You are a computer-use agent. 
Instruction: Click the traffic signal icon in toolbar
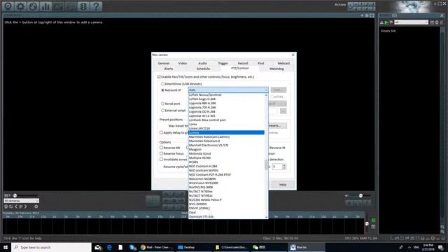click(x=83, y=6)
